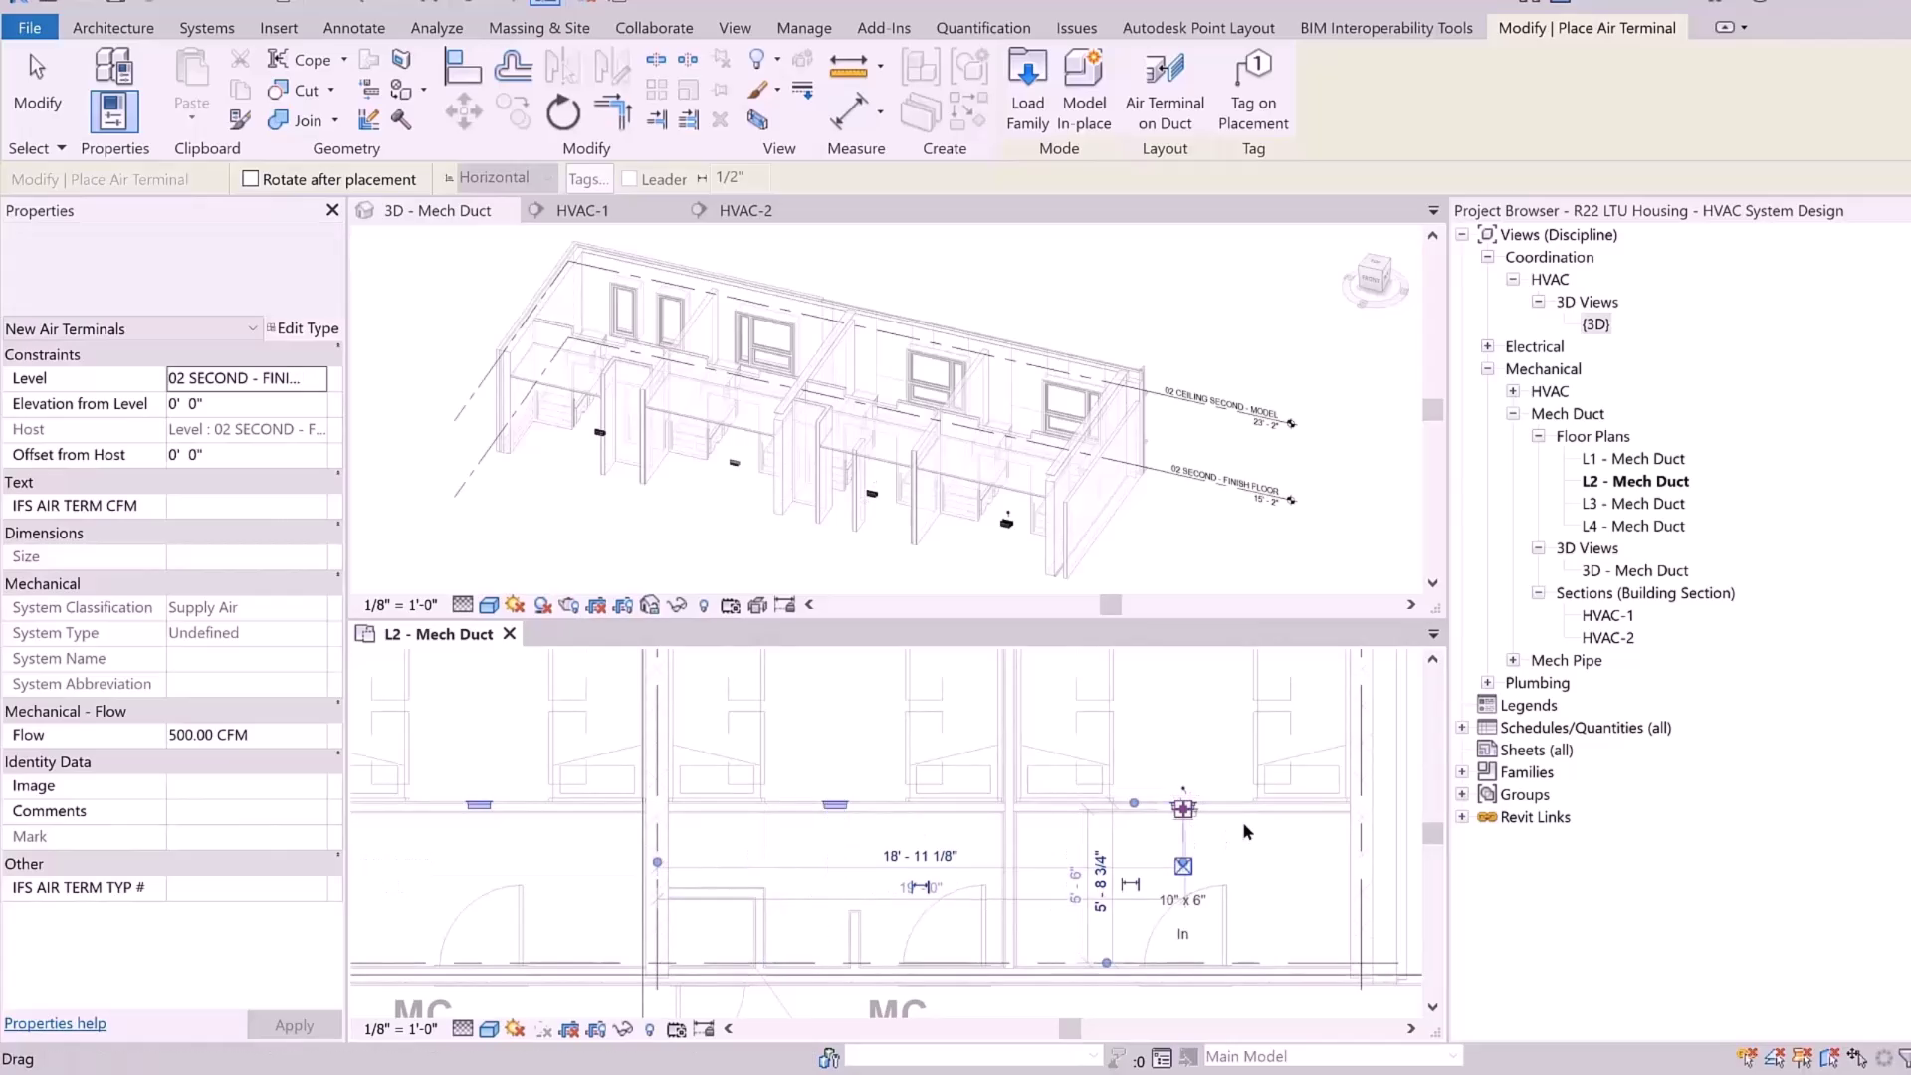This screenshot has height=1075, width=1911.
Task: Select the Load Family tool
Action: click(1027, 90)
